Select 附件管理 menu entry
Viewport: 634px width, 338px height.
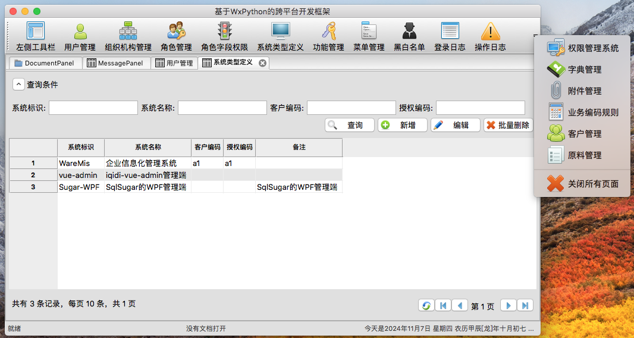[582, 91]
